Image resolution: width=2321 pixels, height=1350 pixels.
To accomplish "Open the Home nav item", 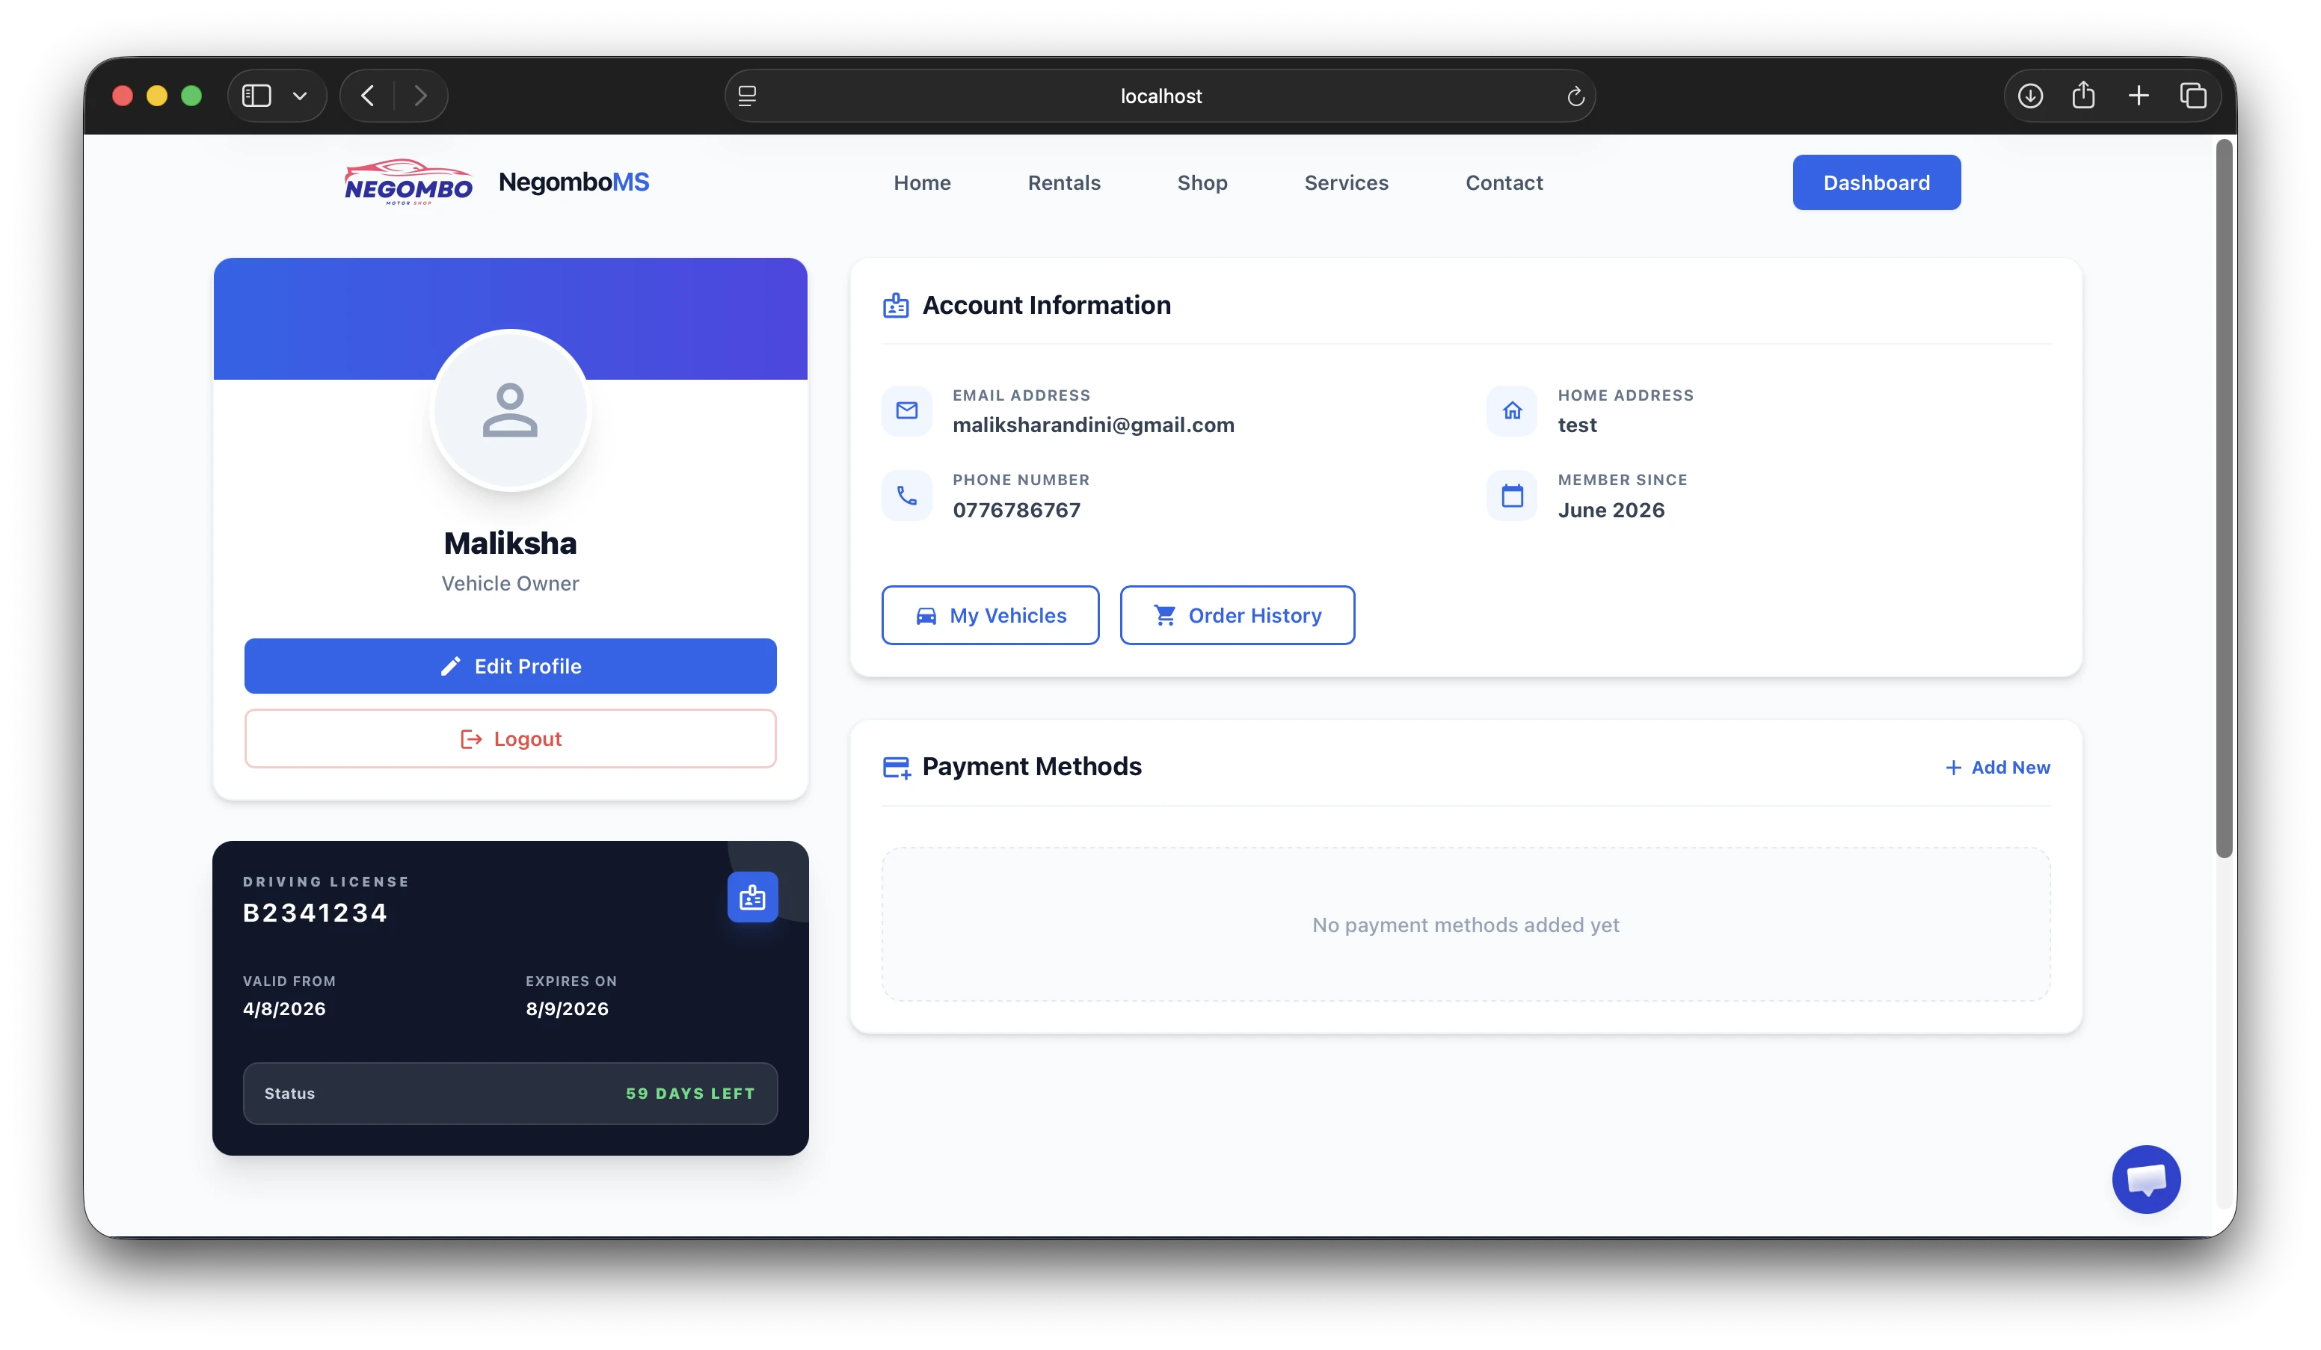I will tap(922, 182).
